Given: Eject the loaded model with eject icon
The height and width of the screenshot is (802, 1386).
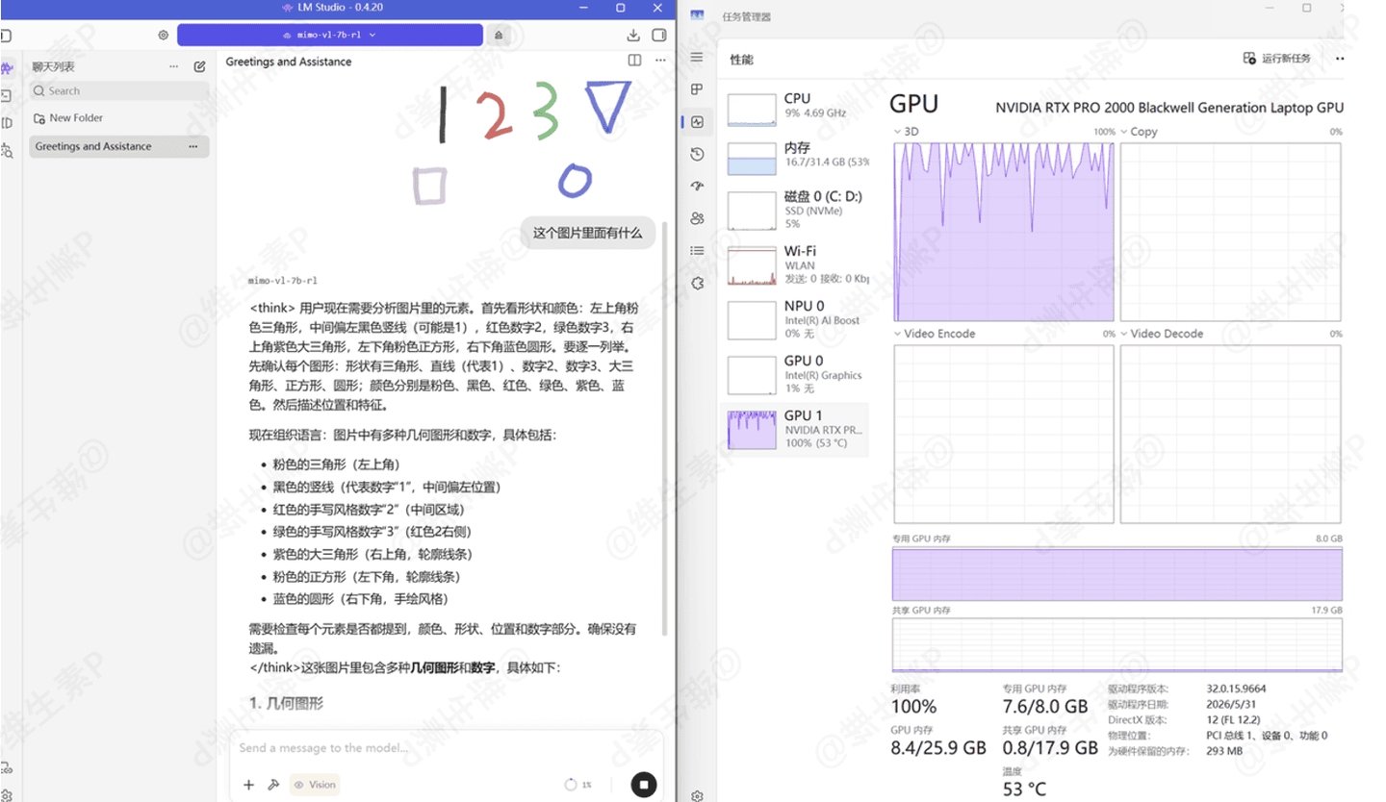Looking at the screenshot, I should [x=499, y=35].
